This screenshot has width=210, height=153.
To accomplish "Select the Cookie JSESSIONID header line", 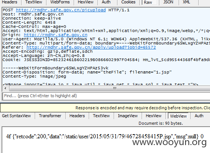I will pyautogui.click(x=106, y=60).
